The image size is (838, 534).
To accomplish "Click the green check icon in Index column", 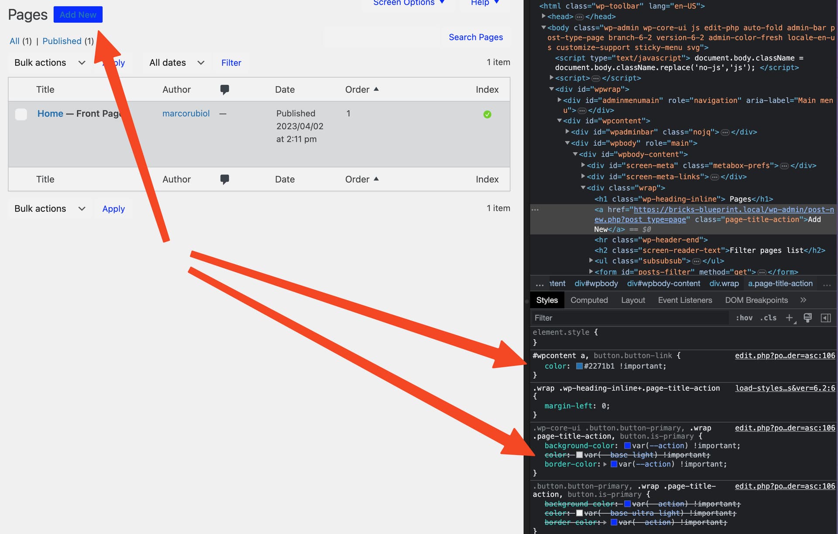I will [x=488, y=114].
